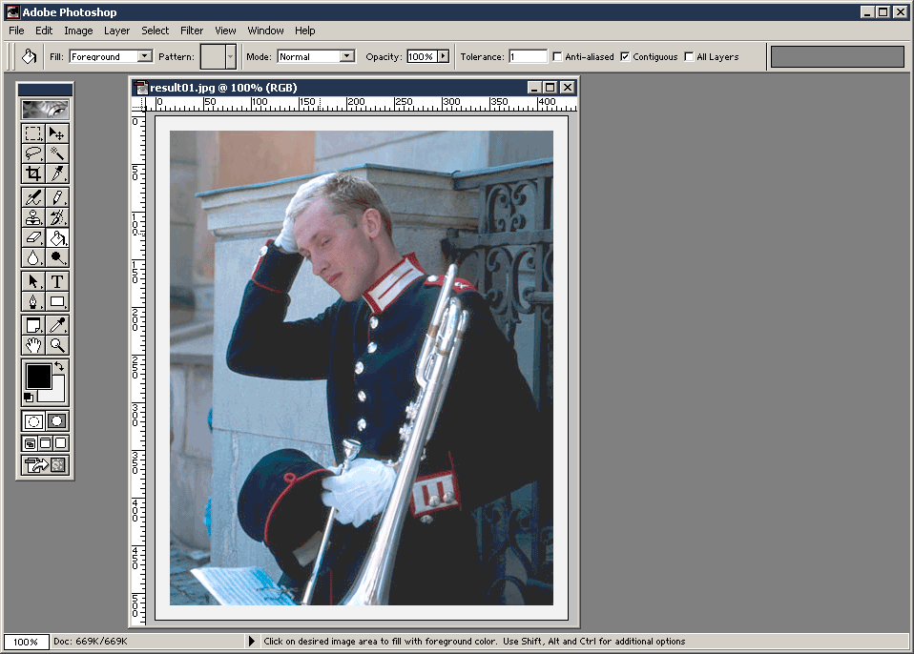
Task: Open the Opacity slider arrow
Action: click(x=443, y=57)
